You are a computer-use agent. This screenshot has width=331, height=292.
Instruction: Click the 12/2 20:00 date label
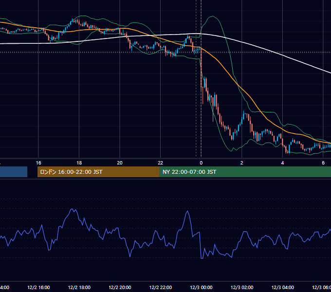click(120, 287)
